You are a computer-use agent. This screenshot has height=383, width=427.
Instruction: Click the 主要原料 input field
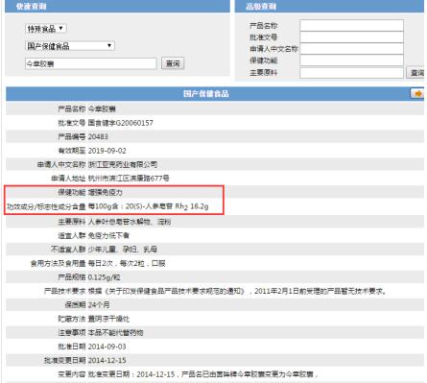(x=351, y=73)
